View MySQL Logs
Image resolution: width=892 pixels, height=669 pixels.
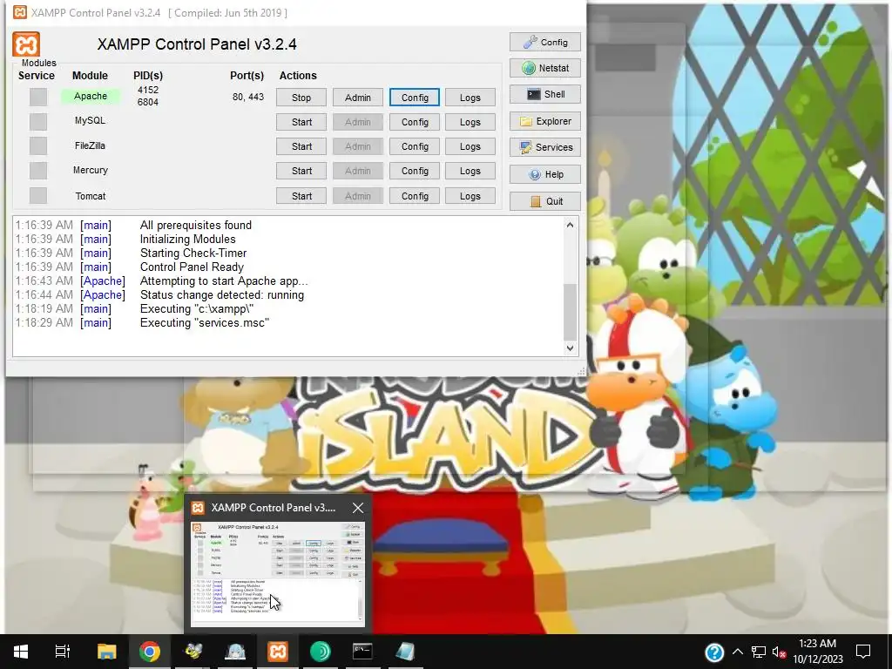tap(470, 122)
